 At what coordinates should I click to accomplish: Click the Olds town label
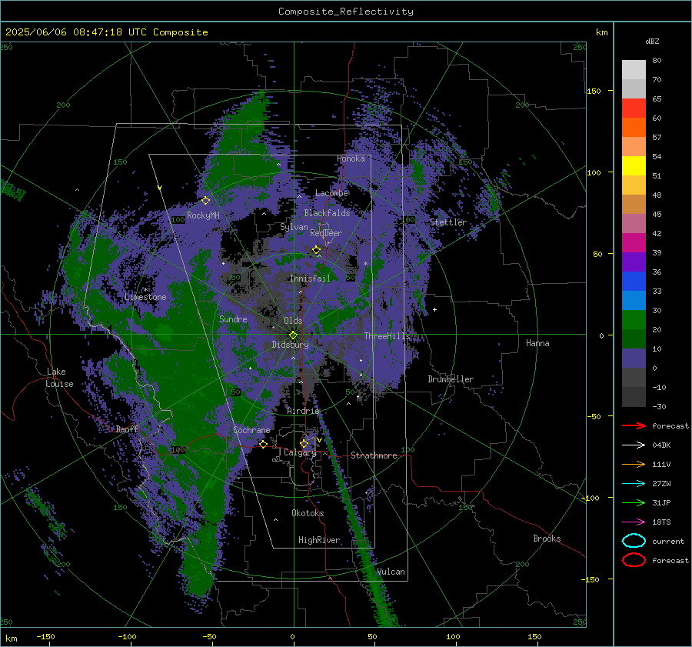click(x=293, y=321)
